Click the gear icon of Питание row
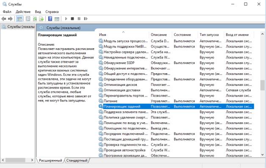 pyautogui.click(x=101, y=101)
